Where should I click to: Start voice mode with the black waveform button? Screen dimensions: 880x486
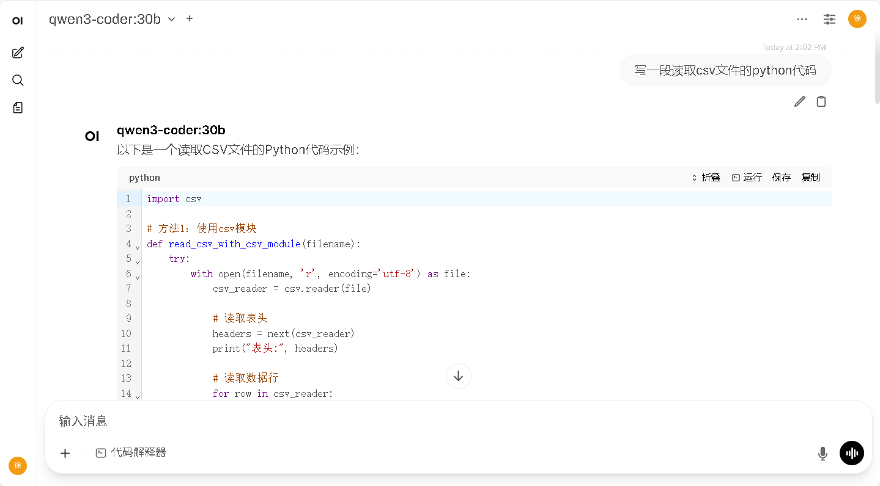(x=851, y=453)
